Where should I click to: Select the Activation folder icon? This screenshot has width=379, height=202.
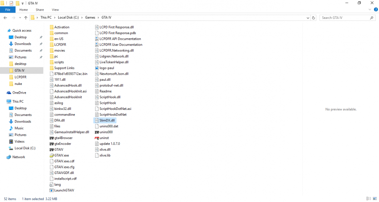pos(52,27)
